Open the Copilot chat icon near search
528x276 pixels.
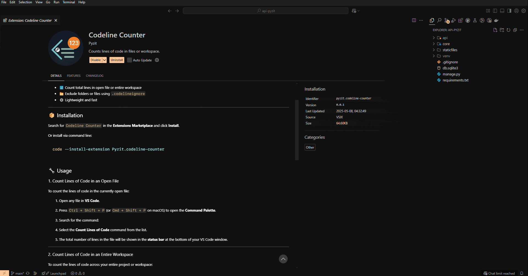coord(354,11)
